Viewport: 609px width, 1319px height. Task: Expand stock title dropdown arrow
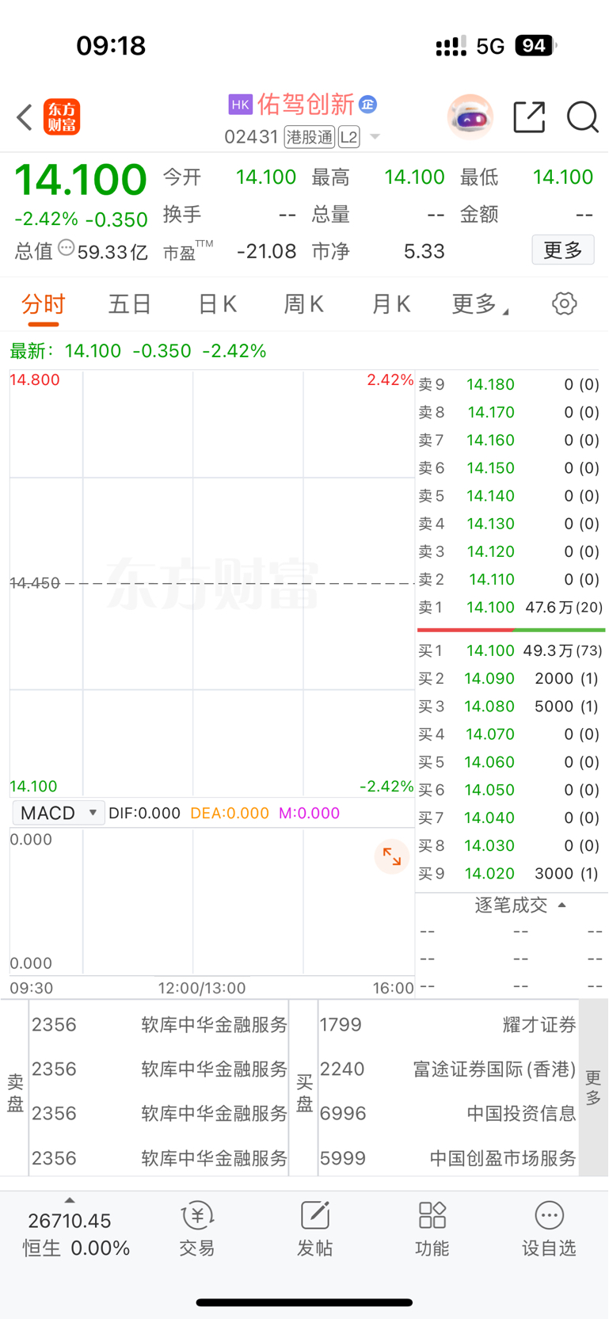(375, 137)
